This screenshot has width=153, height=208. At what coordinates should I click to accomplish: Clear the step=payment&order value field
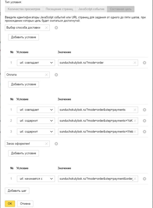(135, 179)
